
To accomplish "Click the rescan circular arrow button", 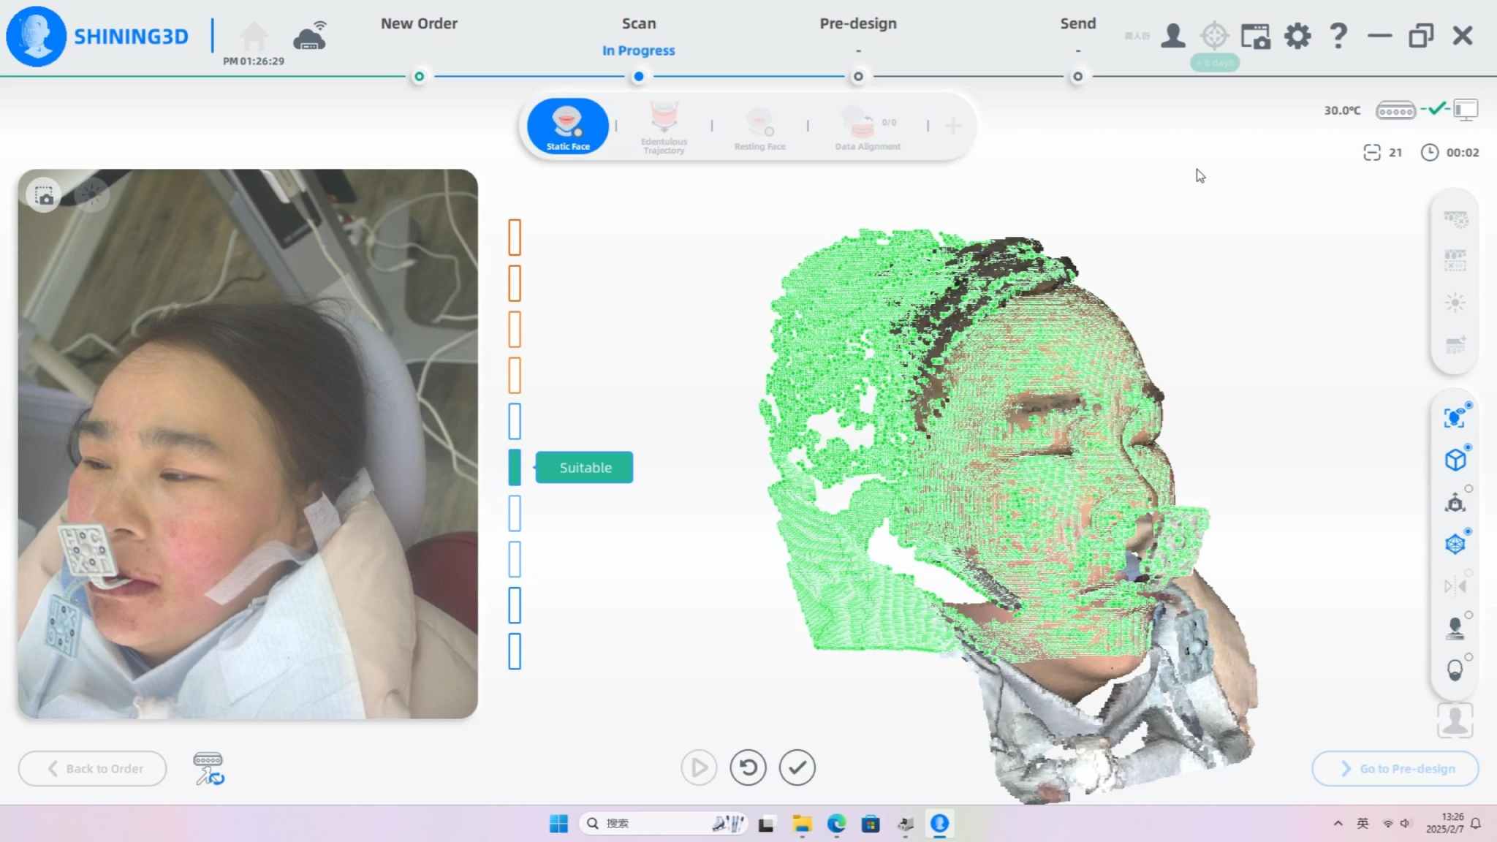I will pos(748,767).
